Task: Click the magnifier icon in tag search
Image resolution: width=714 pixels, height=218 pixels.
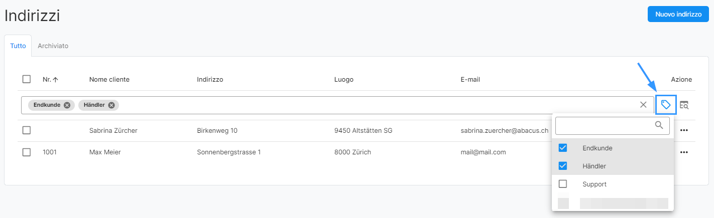Action: click(659, 125)
